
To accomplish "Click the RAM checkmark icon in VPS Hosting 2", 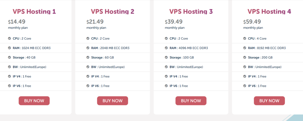I will click(88, 48).
